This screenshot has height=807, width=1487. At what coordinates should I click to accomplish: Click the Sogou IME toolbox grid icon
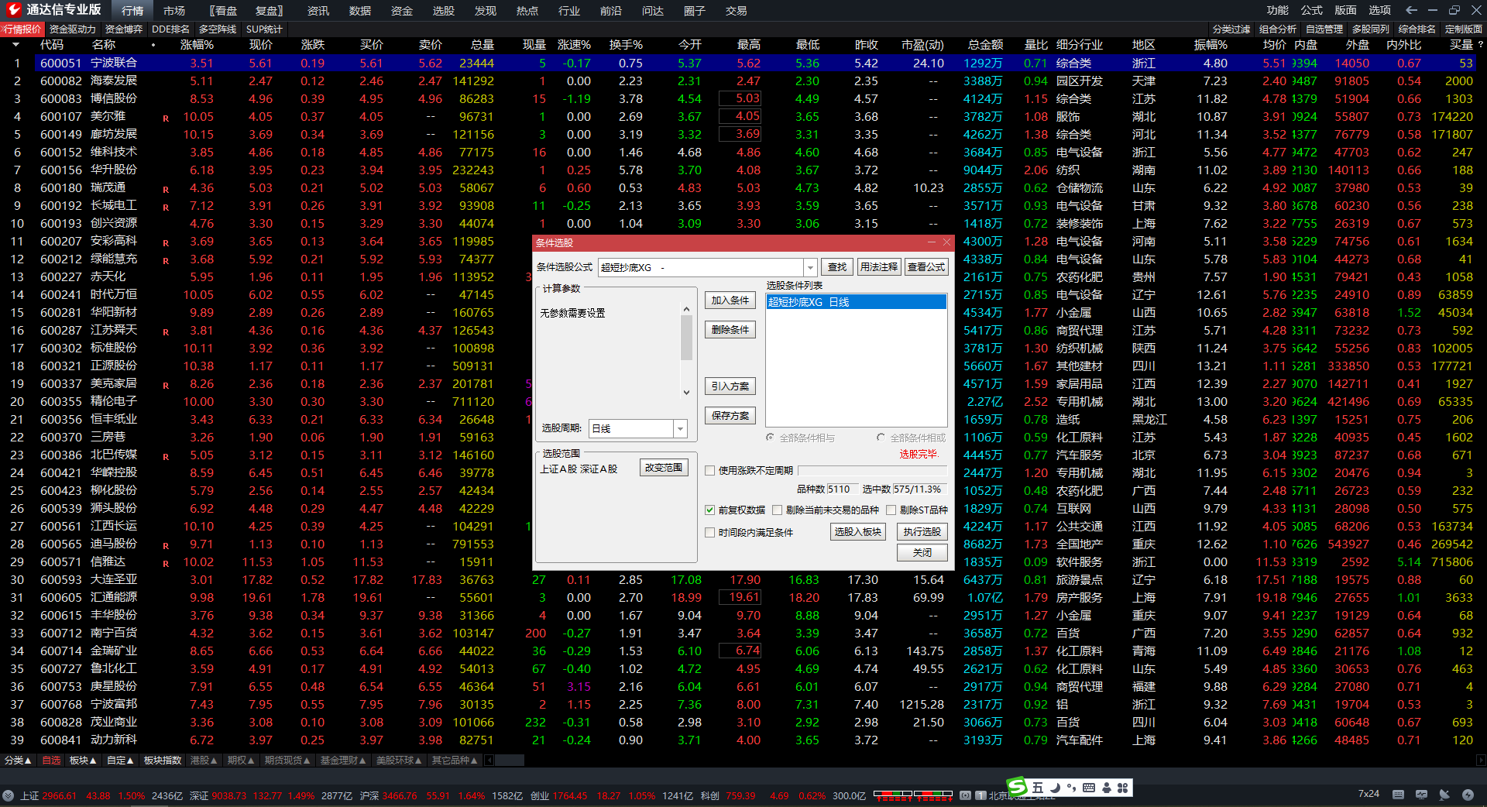(x=1123, y=788)
